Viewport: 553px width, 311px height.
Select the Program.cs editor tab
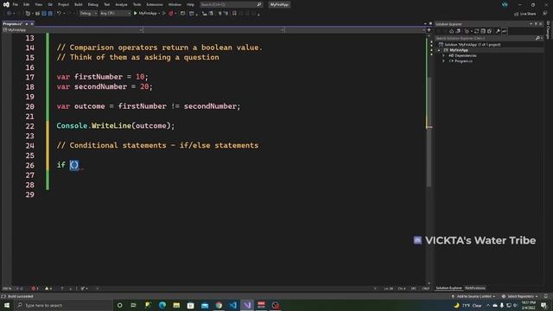(13, 23)
